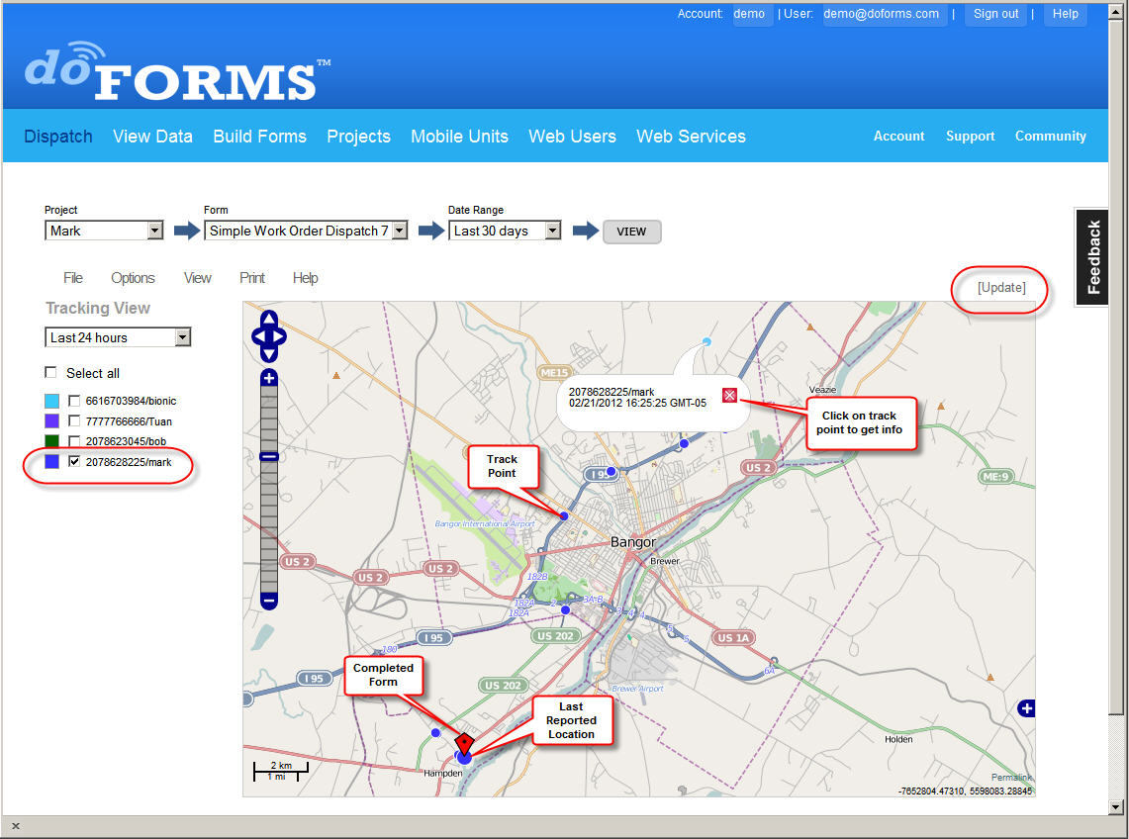Open the Community link

1051,137
